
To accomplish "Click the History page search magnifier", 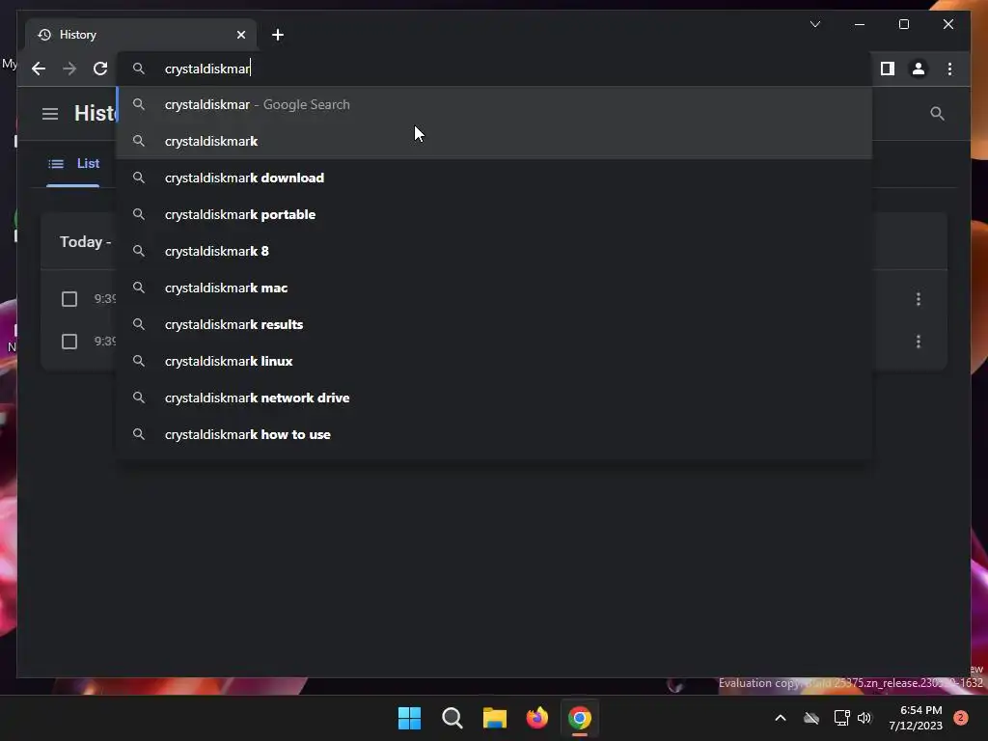I will pyautogui.click(x=937, y=114).
